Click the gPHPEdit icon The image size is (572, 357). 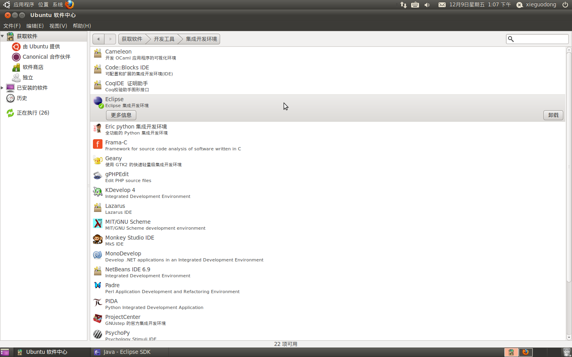tap(98, 176)
